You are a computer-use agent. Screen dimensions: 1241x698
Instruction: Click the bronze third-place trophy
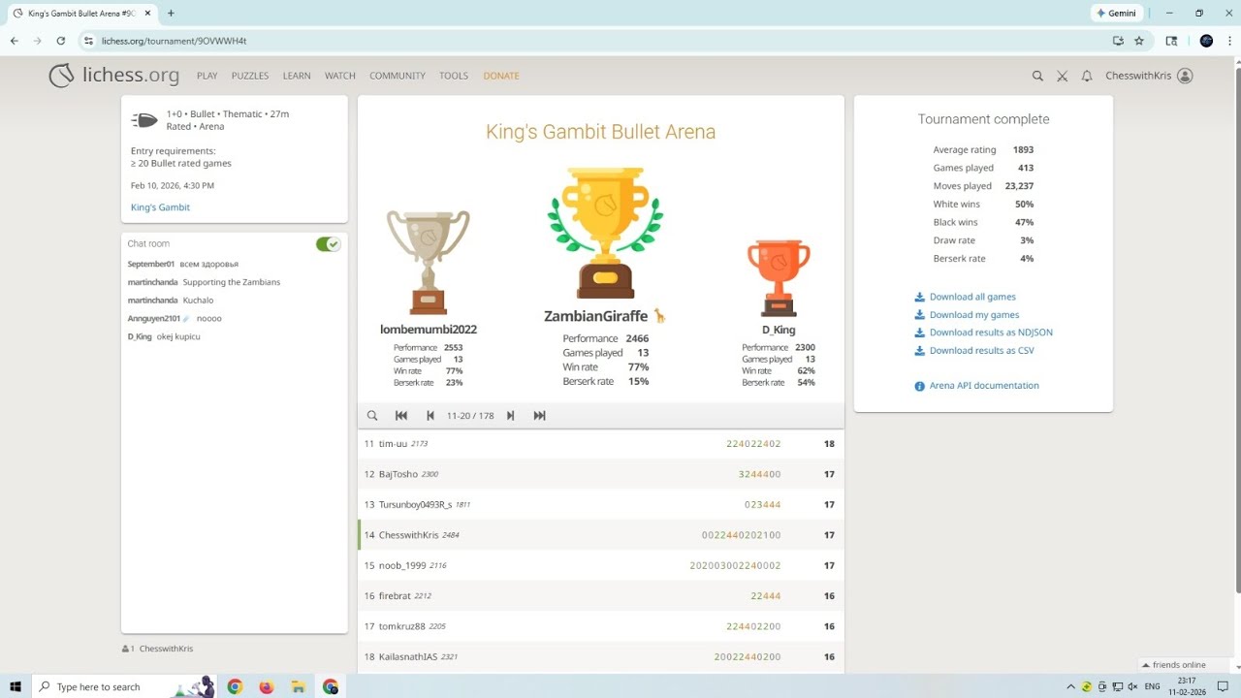779,278
